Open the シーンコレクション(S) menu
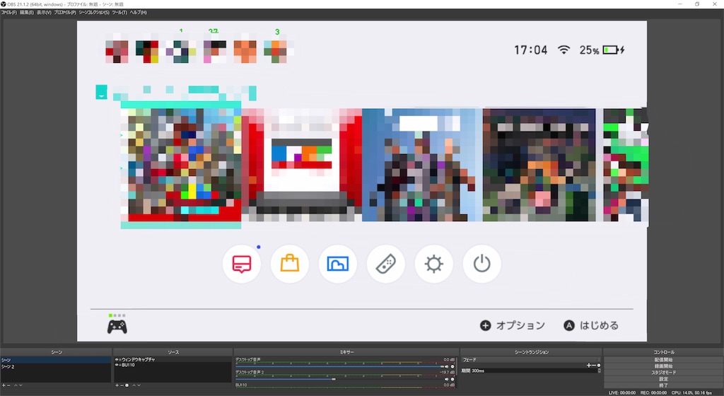The image size is (724, 396). (94, 13)
